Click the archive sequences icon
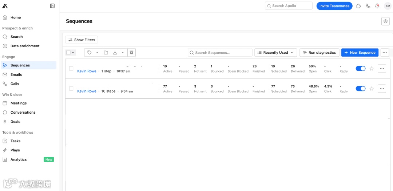 (132, 53)
